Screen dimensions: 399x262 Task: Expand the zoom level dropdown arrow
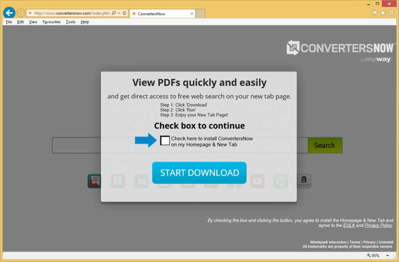[387, 256]
